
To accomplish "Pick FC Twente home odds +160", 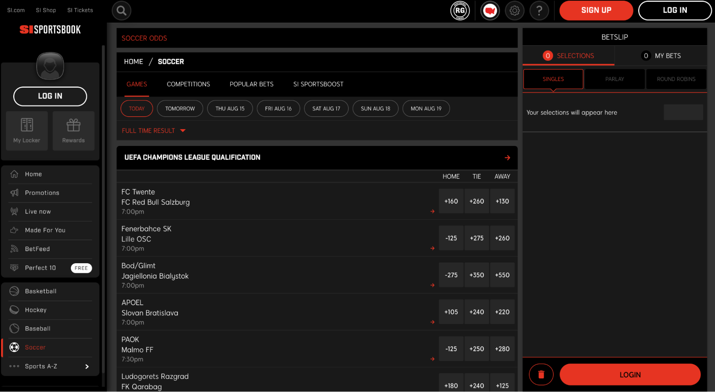I will (451, 201).
